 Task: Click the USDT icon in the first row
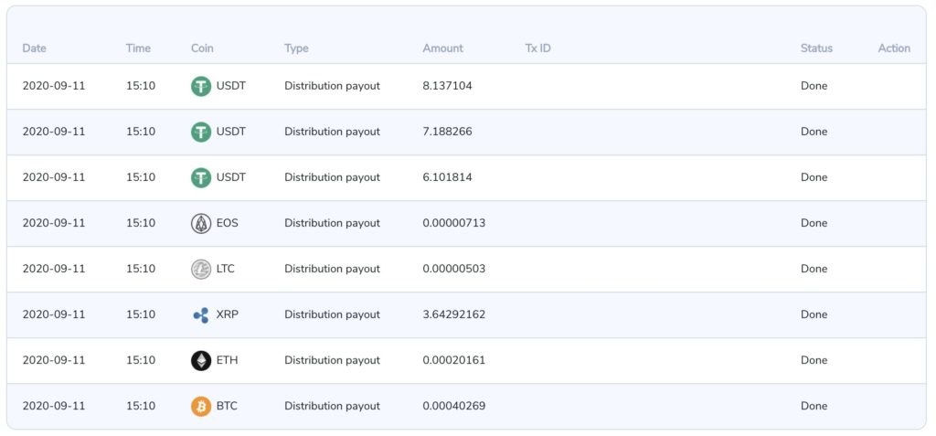click(x=201, y=86)
